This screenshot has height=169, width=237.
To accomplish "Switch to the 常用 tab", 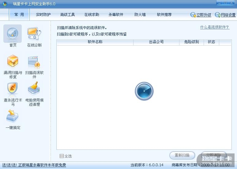I will 19,14.
